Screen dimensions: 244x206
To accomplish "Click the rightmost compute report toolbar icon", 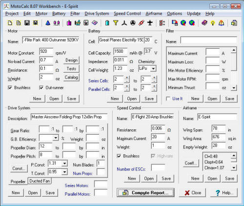I will (x=234, y=23).
